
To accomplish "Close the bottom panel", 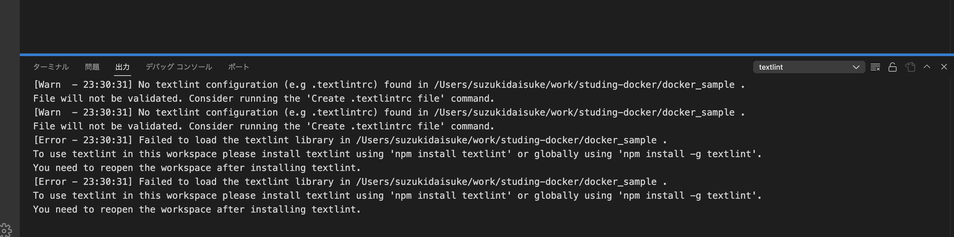I will pyautogui.click(x=944, y=67).
